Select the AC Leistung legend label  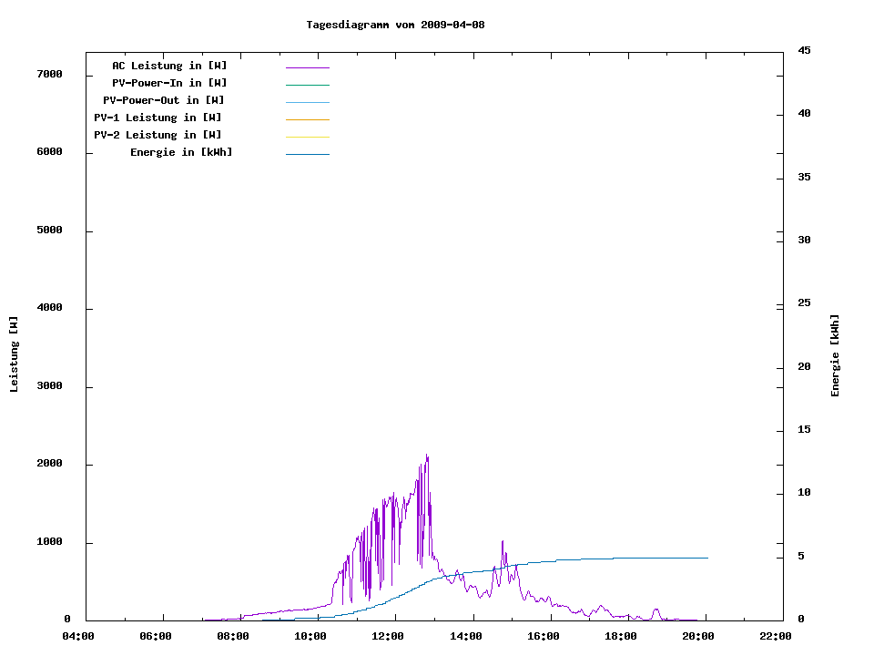pyautogui.click(x=169, y=66)
